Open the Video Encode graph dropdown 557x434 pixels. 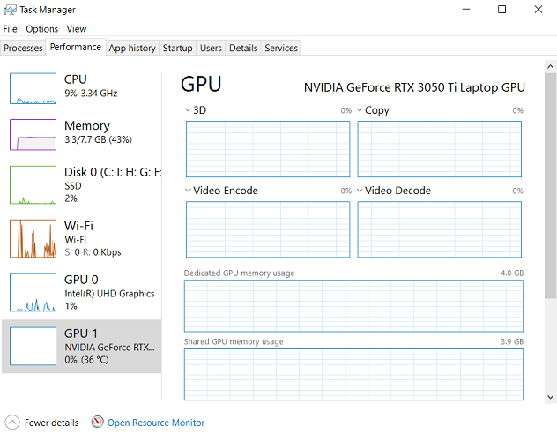189,191
